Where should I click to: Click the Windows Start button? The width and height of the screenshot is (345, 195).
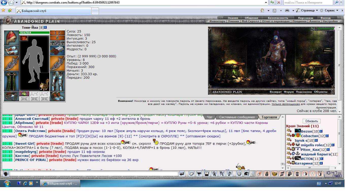tap(7, 183)
